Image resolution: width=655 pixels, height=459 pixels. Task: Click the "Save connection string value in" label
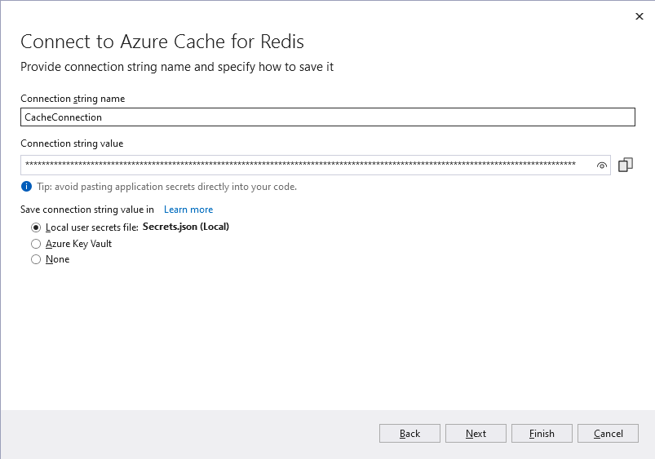[x=87, y=210]
